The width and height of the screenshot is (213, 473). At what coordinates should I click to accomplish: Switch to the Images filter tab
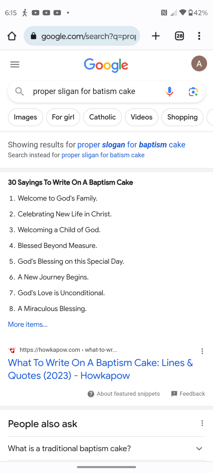[x=26, y=117]
